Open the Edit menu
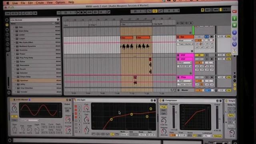The height and width of the screenshot is (144, 256). 30,3
